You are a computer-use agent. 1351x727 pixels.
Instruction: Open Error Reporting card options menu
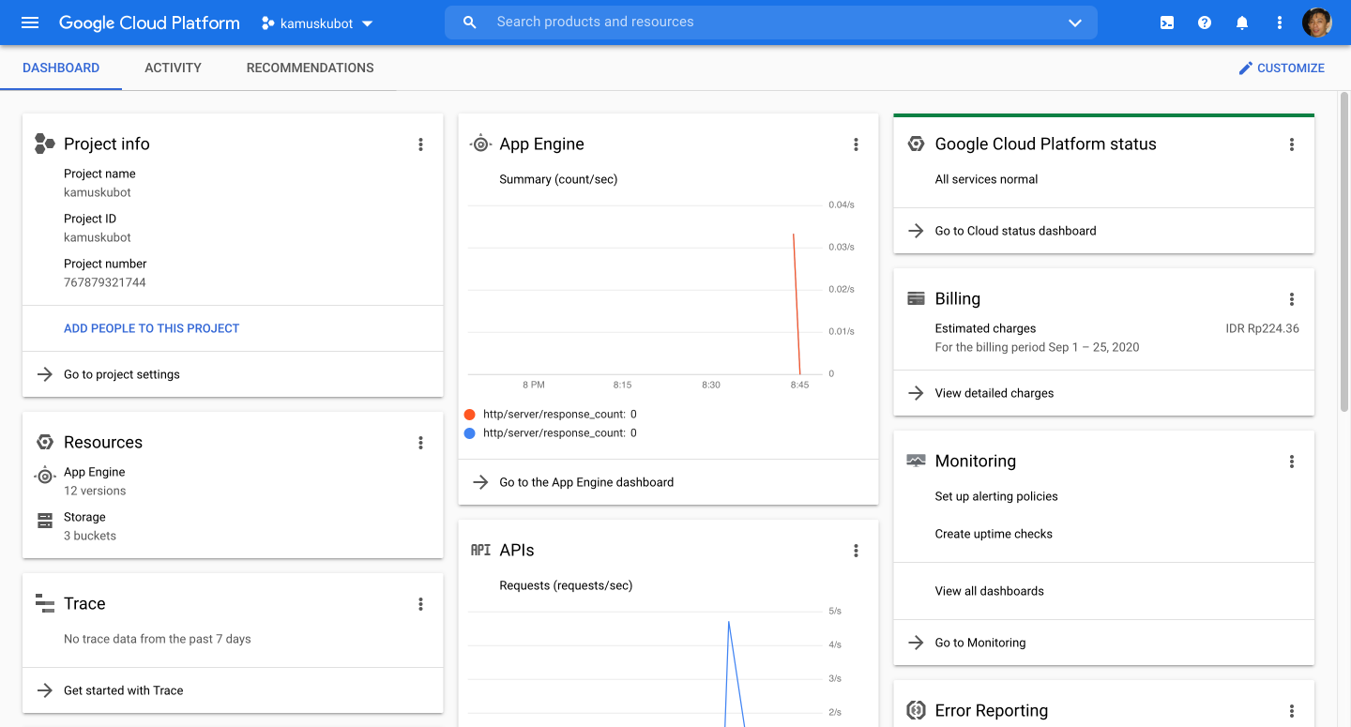pyautogui.click(x=1292, y=711)
